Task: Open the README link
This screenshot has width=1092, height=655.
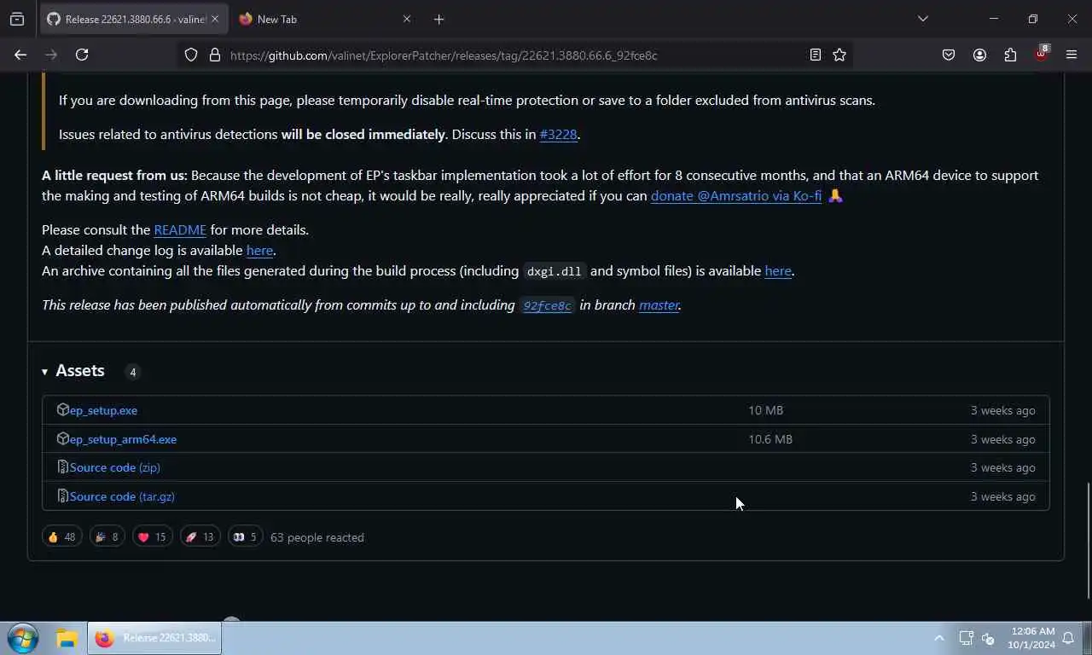Action: [x=180, y=229]
